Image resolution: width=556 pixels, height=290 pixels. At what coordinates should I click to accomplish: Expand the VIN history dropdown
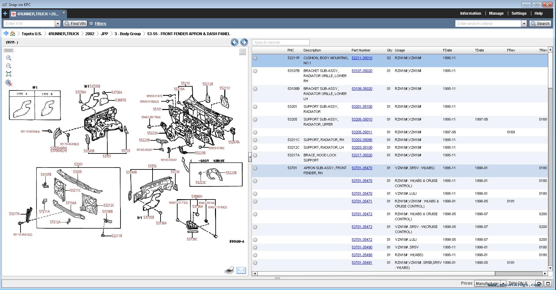pos(58,23)
